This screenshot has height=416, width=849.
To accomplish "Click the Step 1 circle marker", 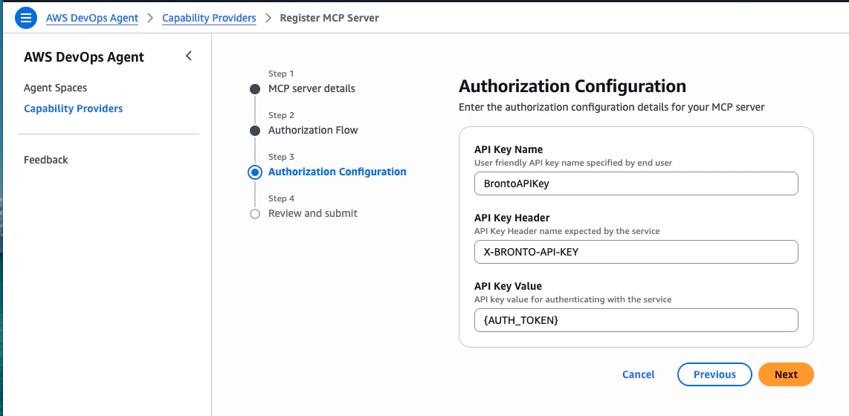I will coord(255,89).
